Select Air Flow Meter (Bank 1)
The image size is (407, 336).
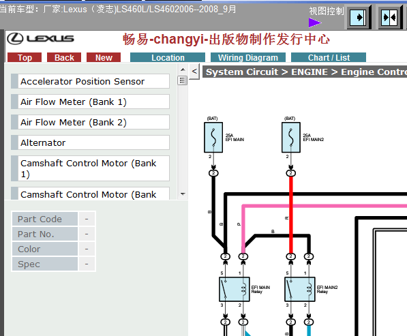click(90, 102)
